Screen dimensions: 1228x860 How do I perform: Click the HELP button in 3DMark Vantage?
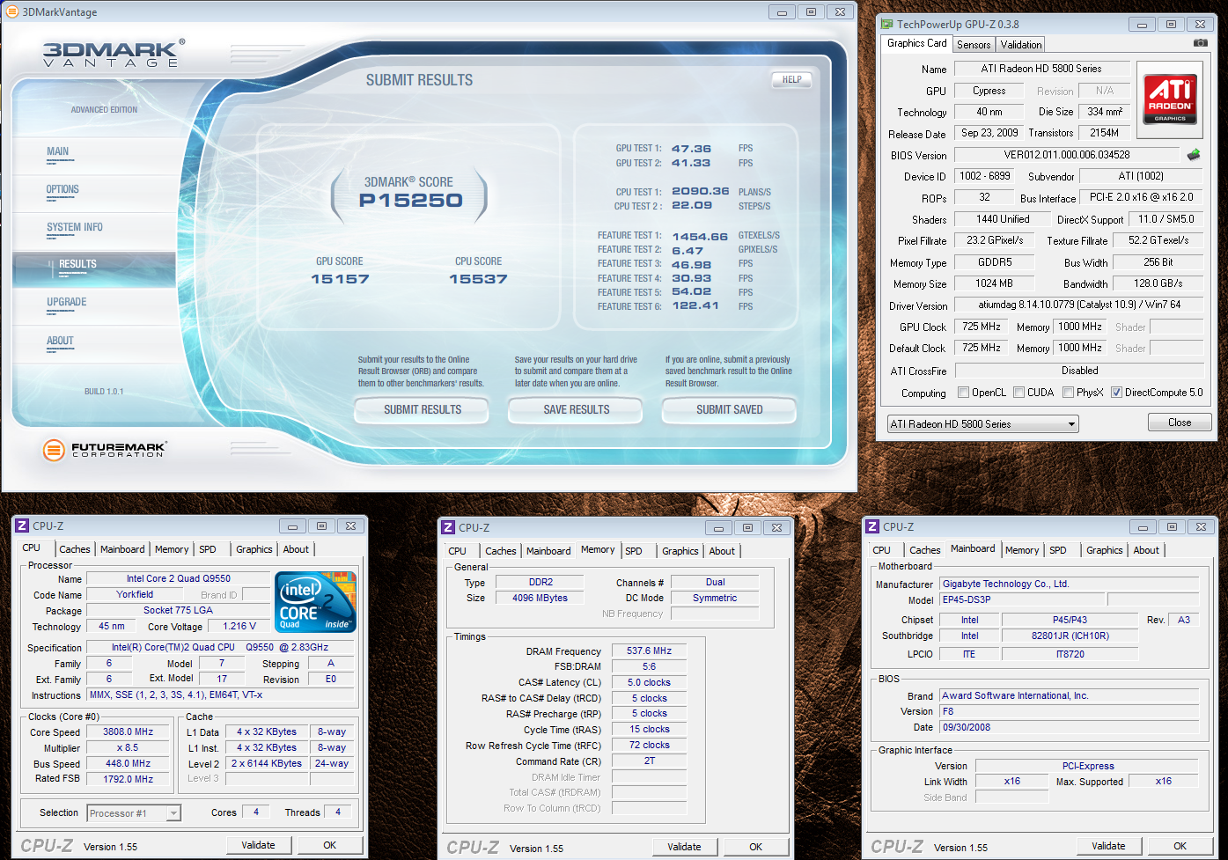[791, 79]
